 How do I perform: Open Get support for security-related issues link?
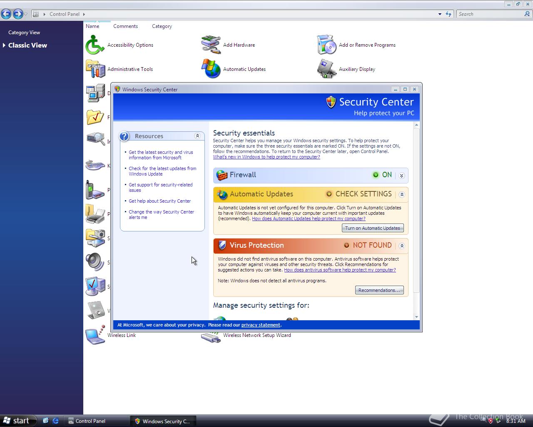(x=160, y=188)
